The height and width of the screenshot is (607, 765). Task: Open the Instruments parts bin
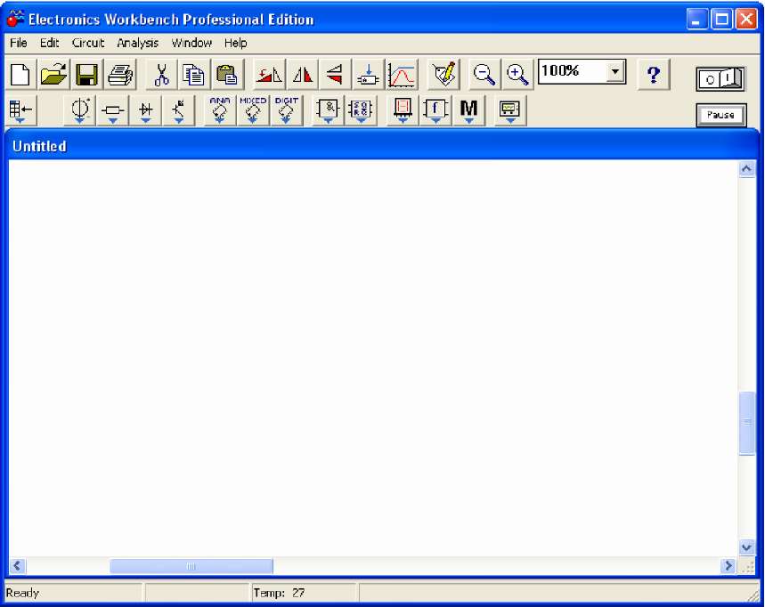click(509, 110)
